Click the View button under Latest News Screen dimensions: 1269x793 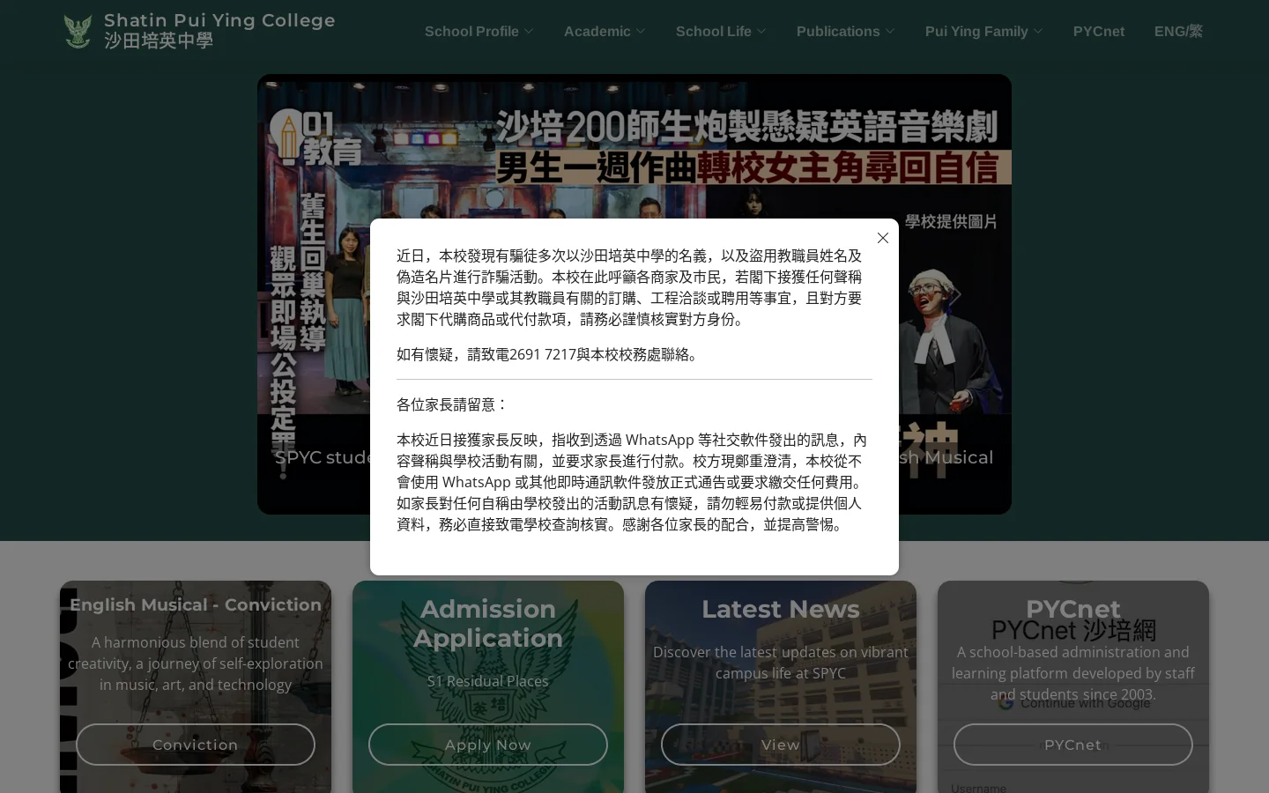pyautogui.click(x=781, y=745)
